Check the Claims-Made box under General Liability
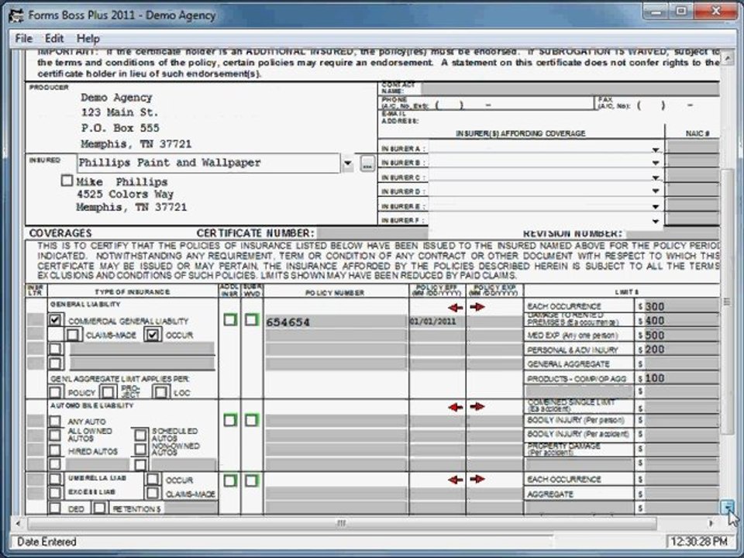The width and height of the screenshot is (744, 558). click(x=73, y=335)
